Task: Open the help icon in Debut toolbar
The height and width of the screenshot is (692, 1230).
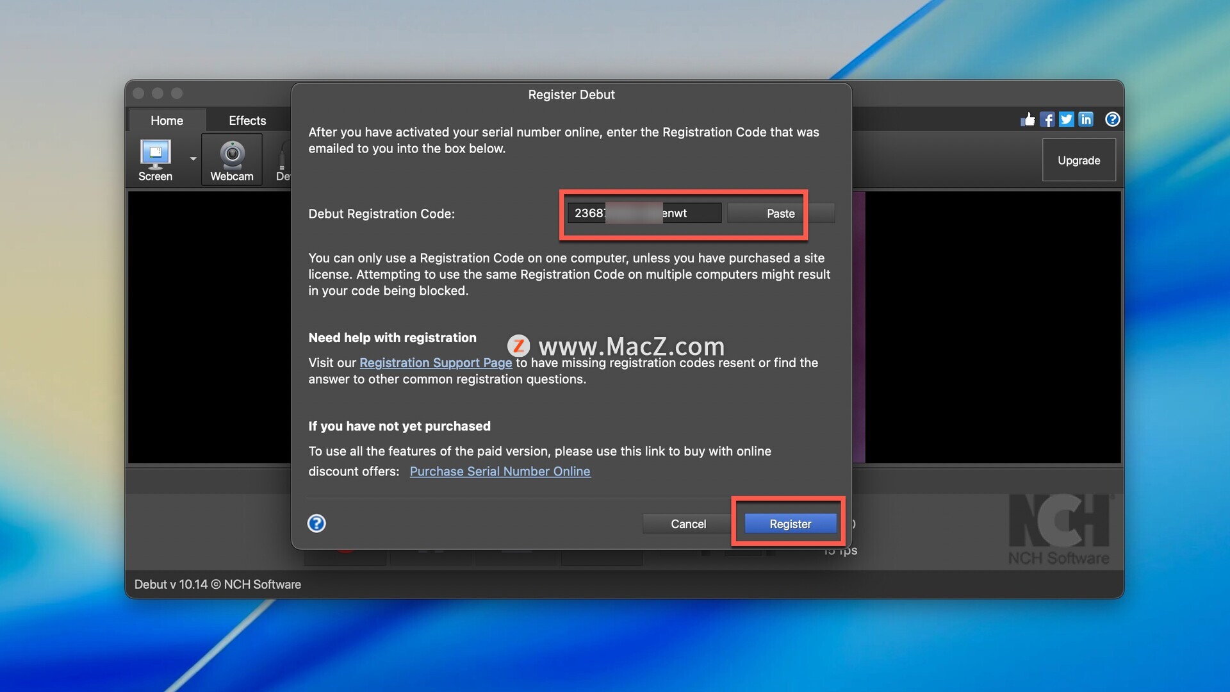Action: click(1113, 120)
